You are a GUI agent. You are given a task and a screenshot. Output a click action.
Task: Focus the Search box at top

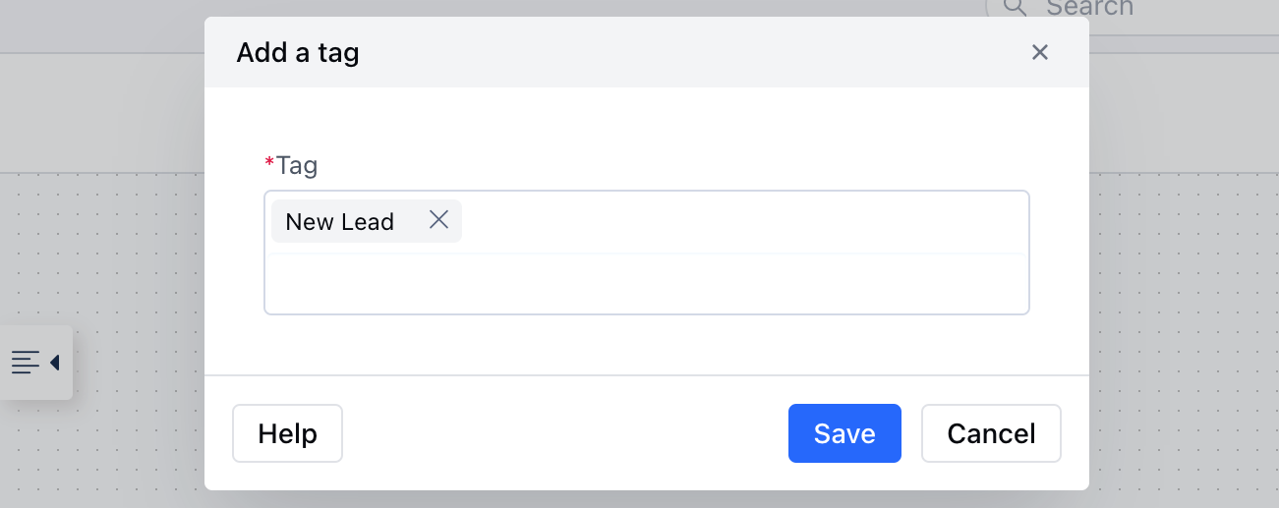(1132, 9)
